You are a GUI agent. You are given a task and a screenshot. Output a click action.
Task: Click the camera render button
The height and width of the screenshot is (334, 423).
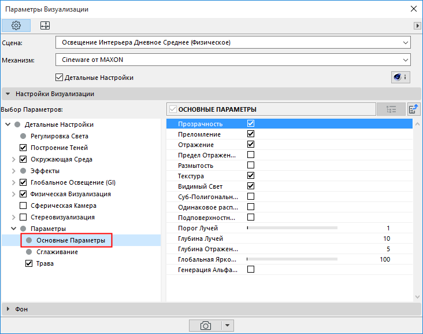[205, 325]
